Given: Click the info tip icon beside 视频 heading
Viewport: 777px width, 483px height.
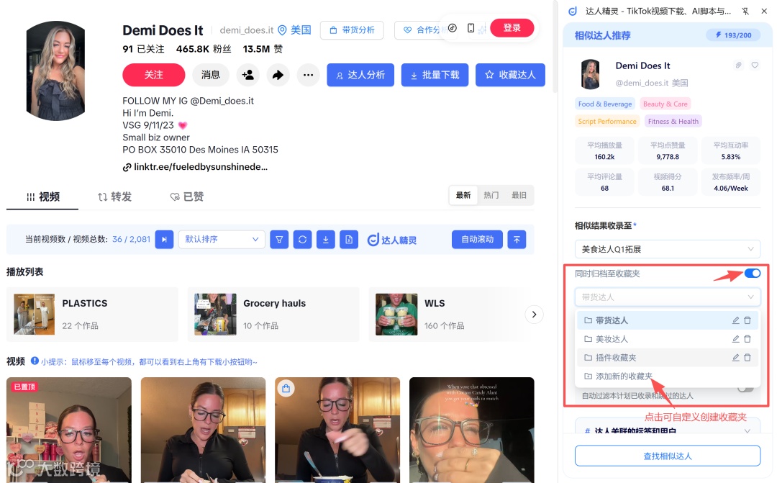Looking at the screenshot, I should coord(35,361).
